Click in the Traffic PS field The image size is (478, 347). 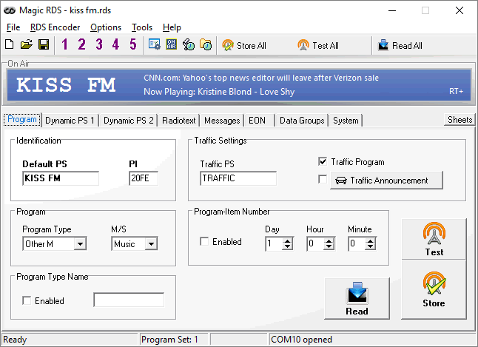coord(238,178)
